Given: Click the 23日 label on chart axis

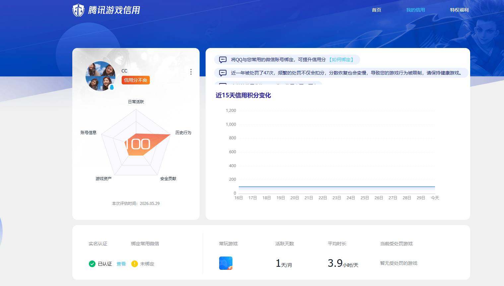Looking at the screenshot, I should (337, 198).
